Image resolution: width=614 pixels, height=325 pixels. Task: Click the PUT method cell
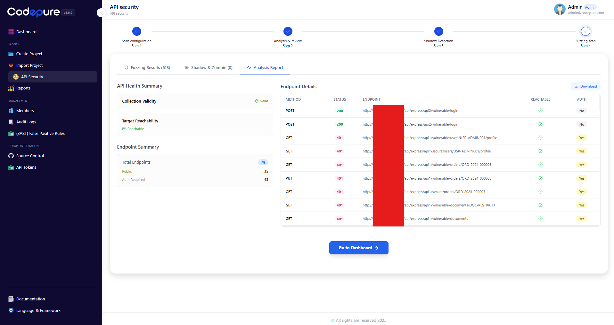click(289, 178)
